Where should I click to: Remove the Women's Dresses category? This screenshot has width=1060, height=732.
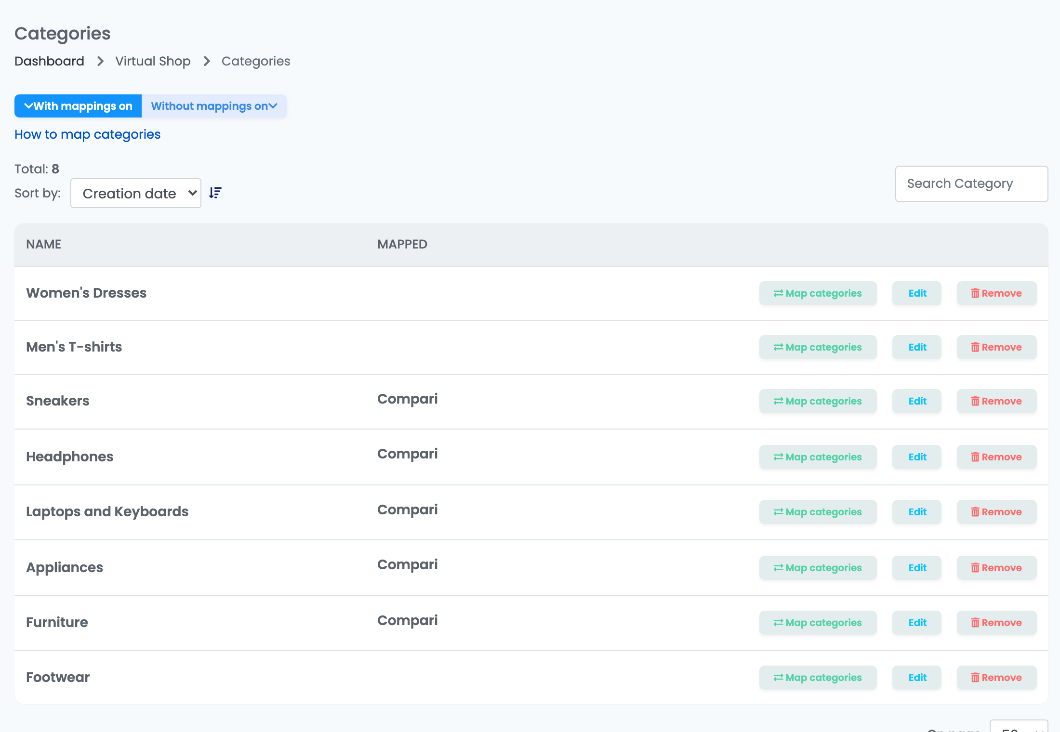(x=996, y=293)
